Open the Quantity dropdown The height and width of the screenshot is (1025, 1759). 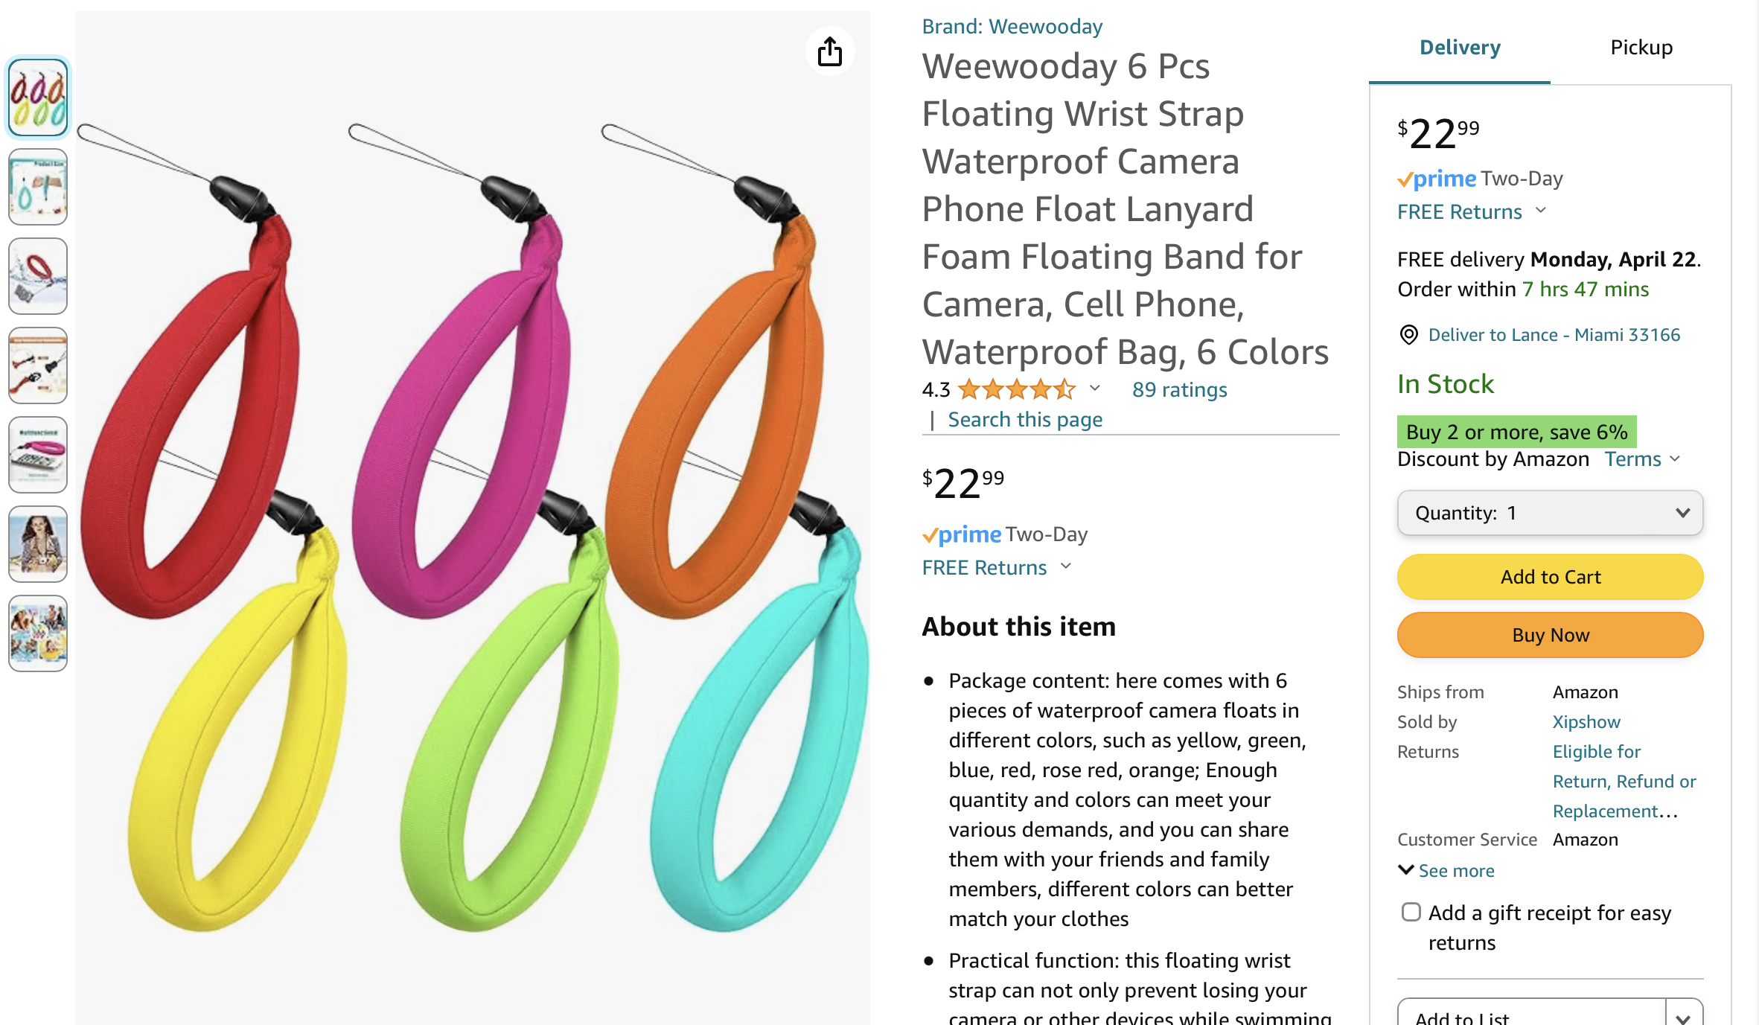(x=1551, y=513)
